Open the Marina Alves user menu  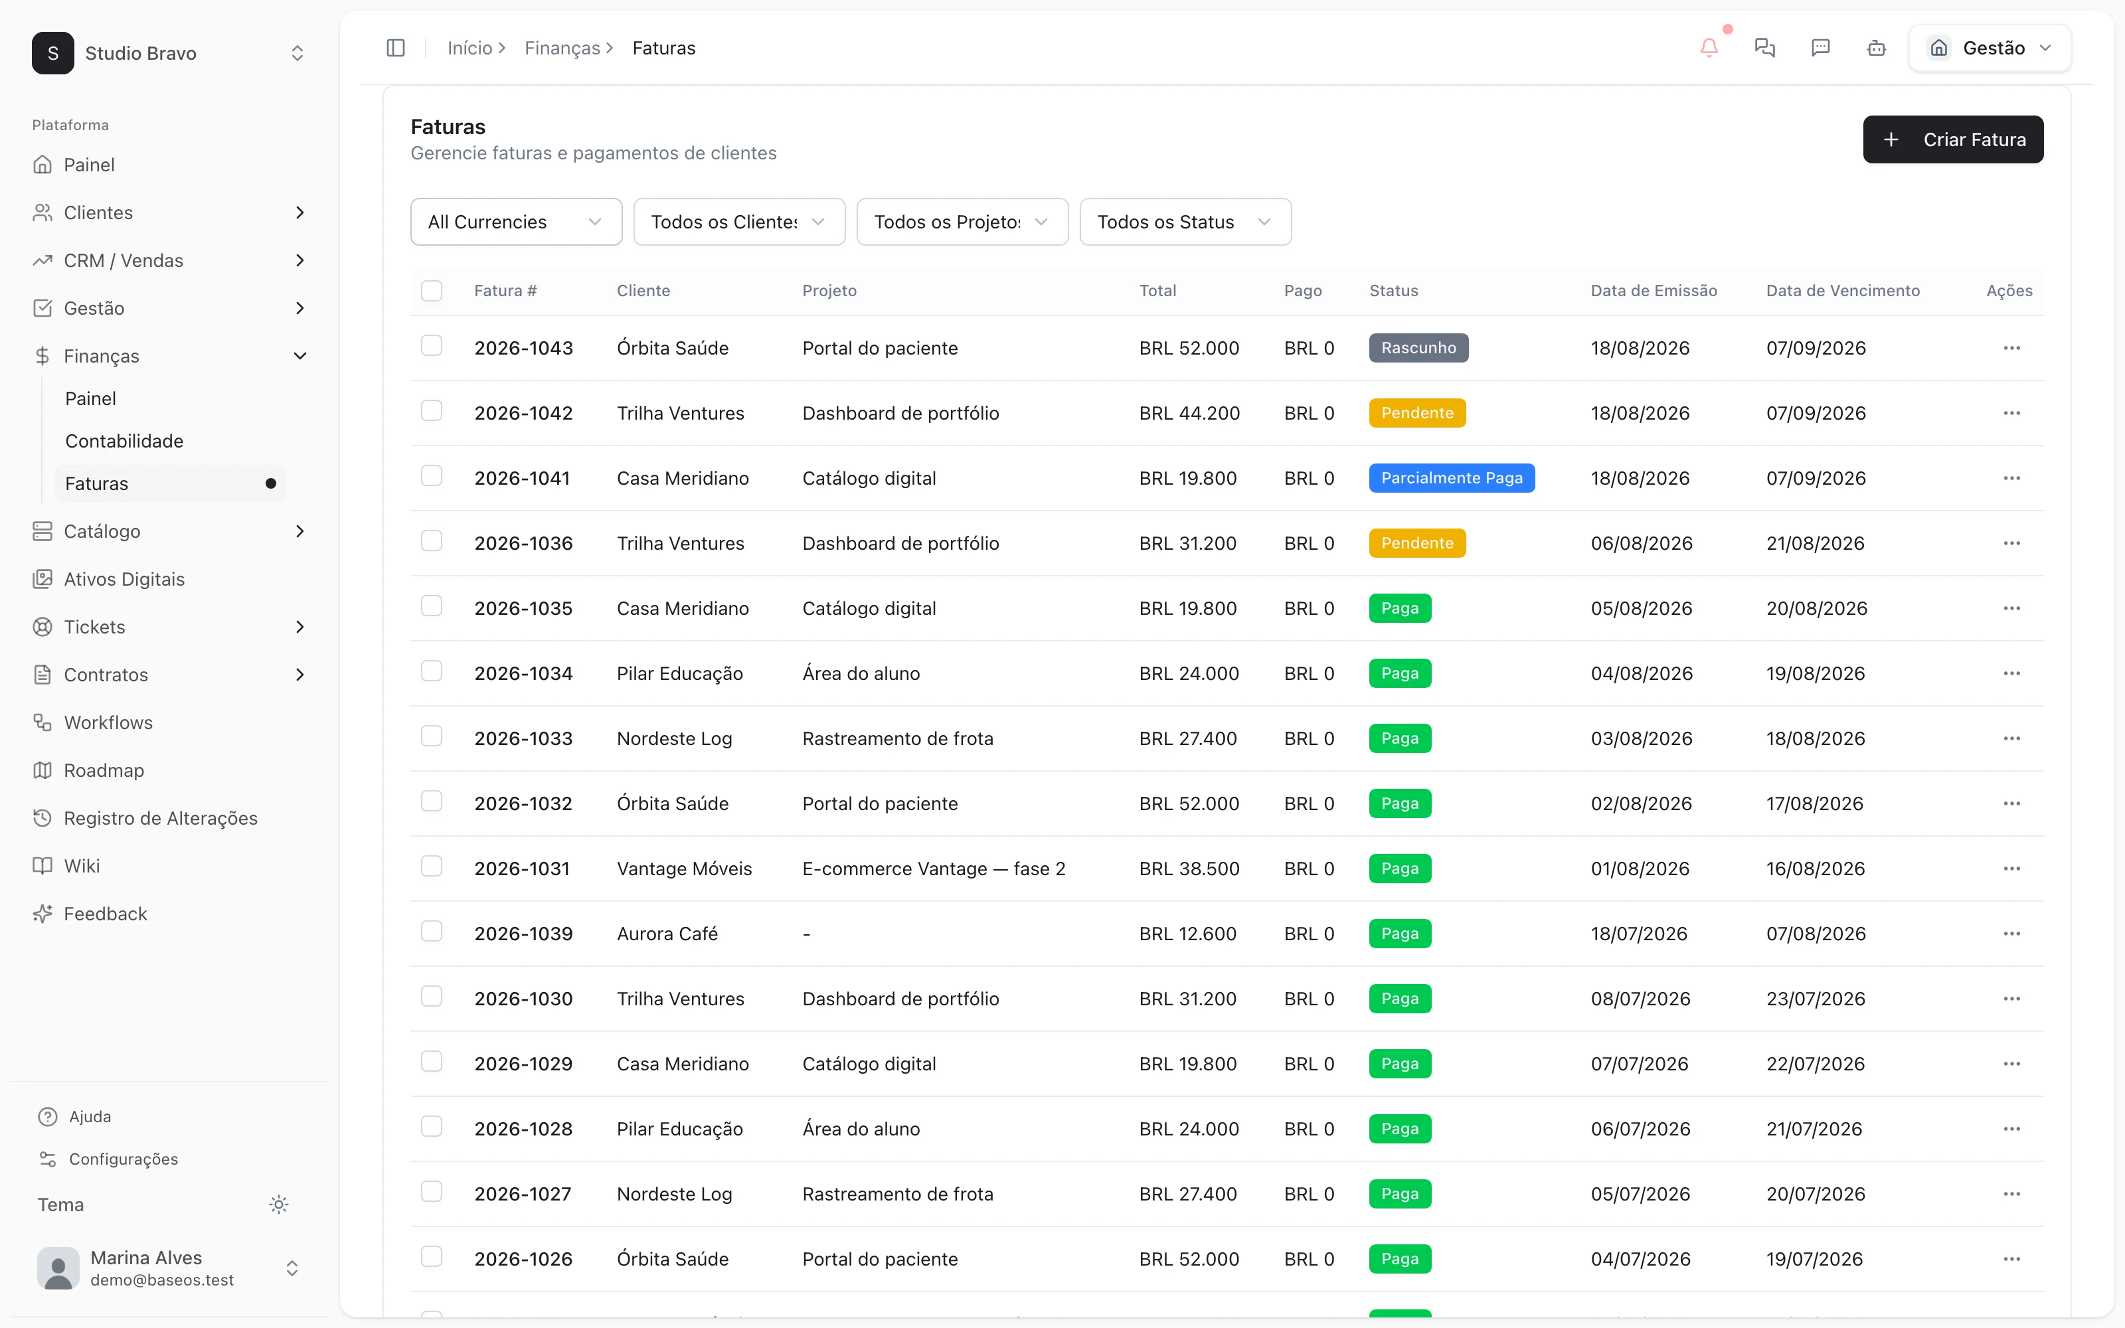169,1268
